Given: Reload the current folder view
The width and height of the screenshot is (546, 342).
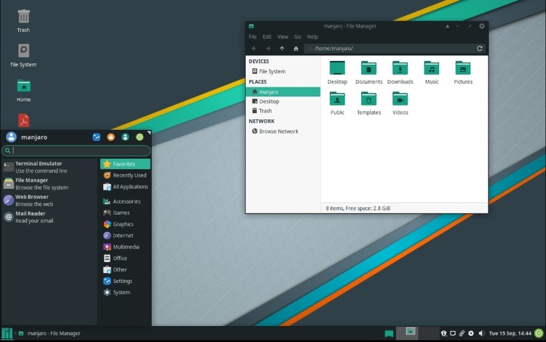Looking at the screenshot, I should pyautogui.click(x=480, y=49).
